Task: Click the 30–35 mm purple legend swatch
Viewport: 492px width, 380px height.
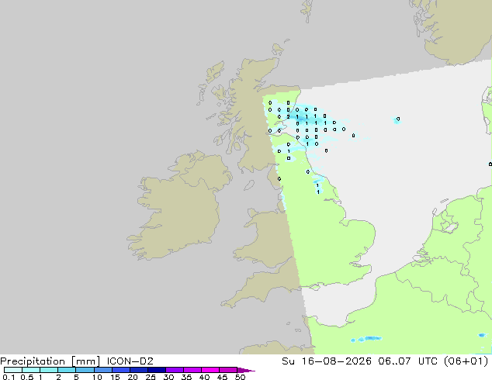Action: click(174, 370)
